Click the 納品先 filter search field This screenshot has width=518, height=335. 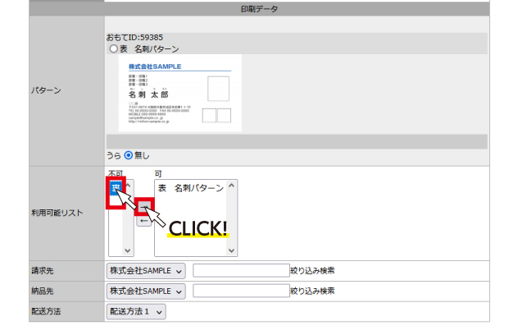(x=240, y=291)
